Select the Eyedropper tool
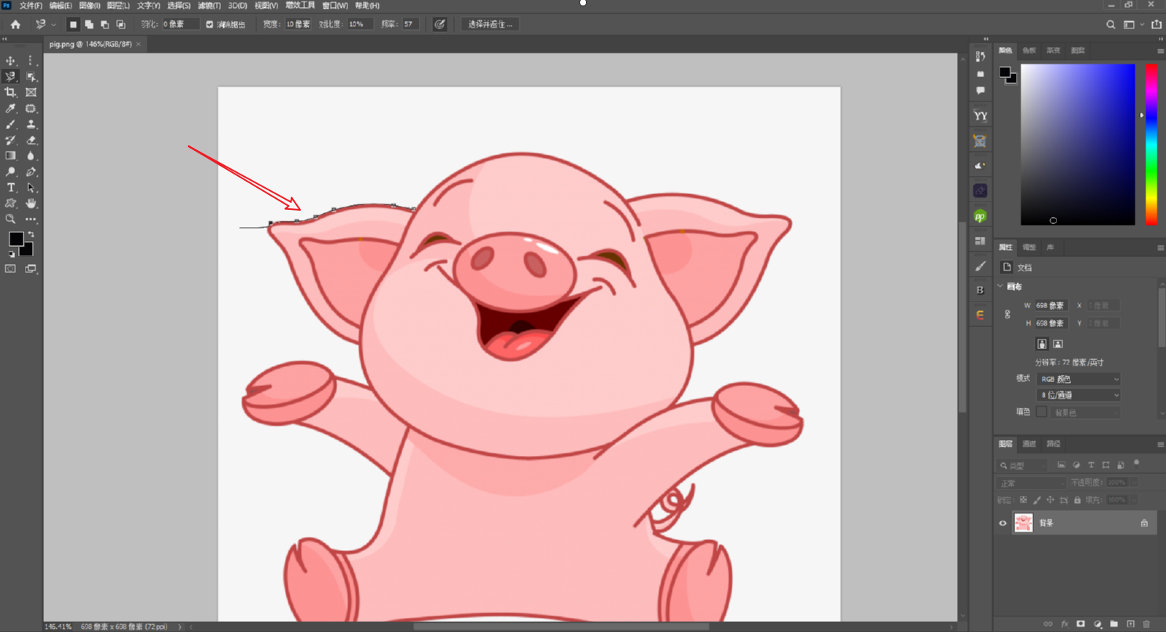The image size is (1166, 632). [10, 108]
